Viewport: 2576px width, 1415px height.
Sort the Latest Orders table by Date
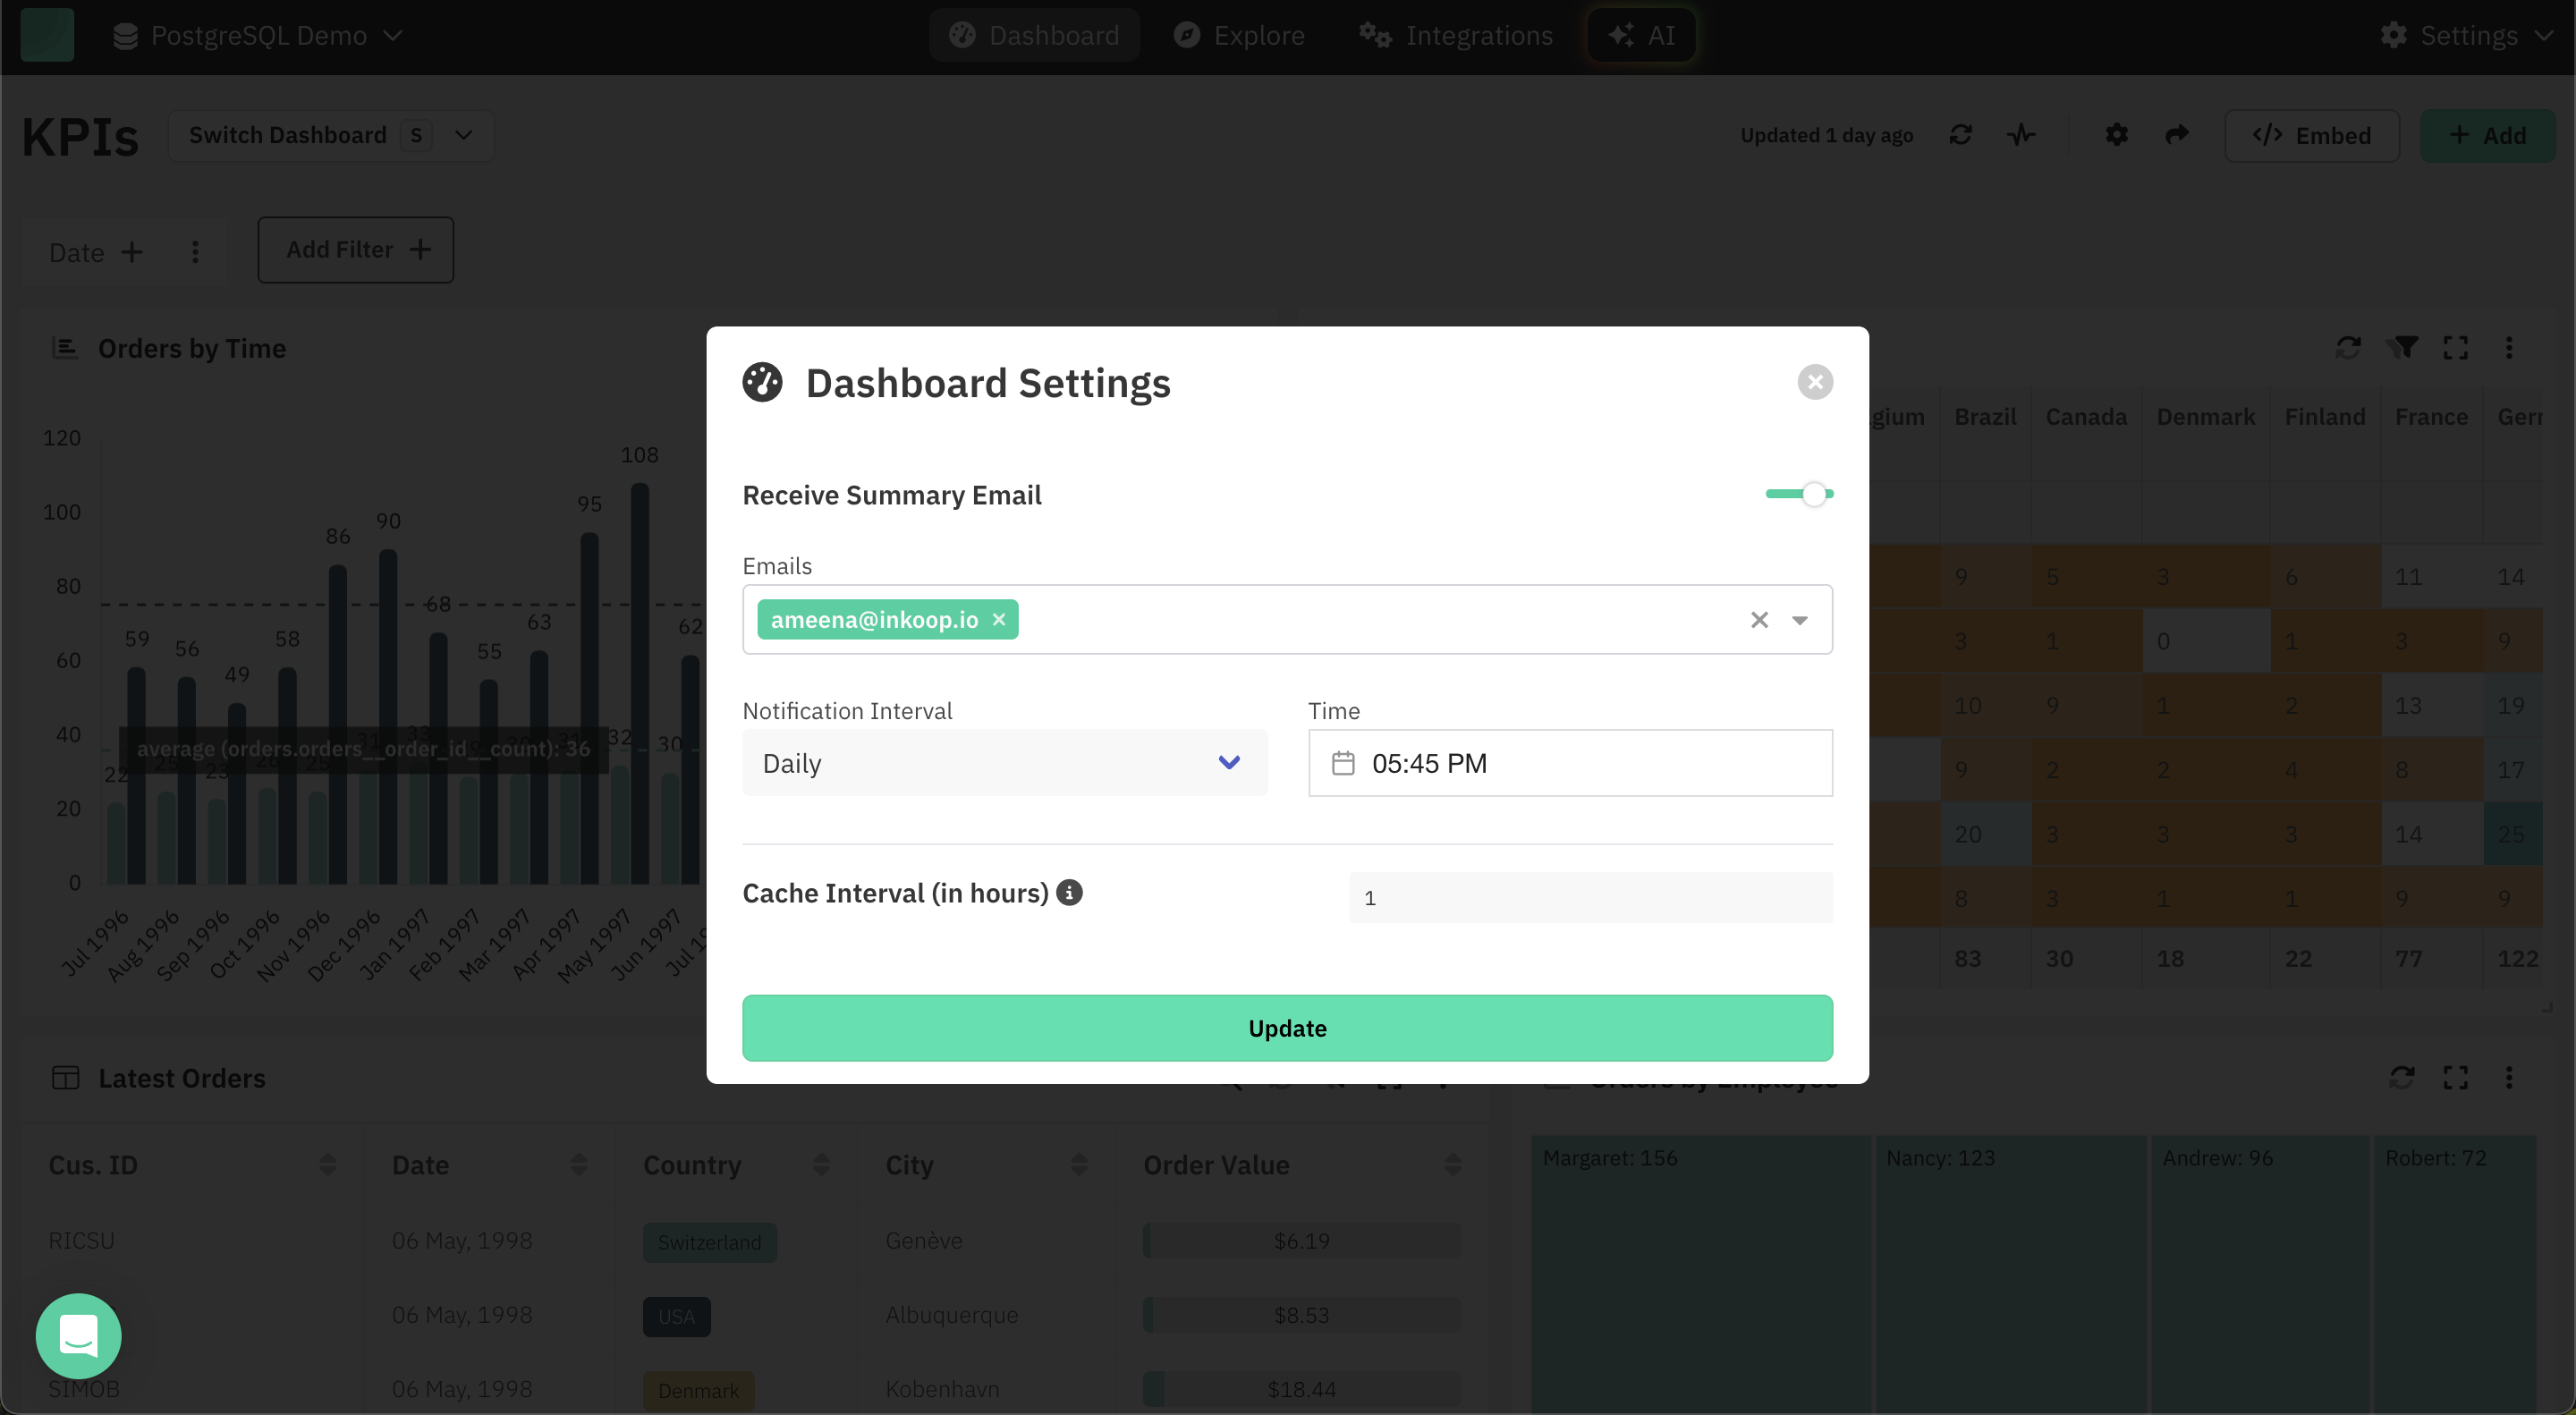pos(578,1165)
